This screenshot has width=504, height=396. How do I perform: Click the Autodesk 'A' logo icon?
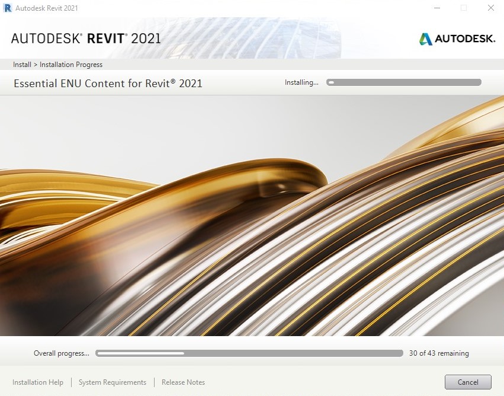425,39
